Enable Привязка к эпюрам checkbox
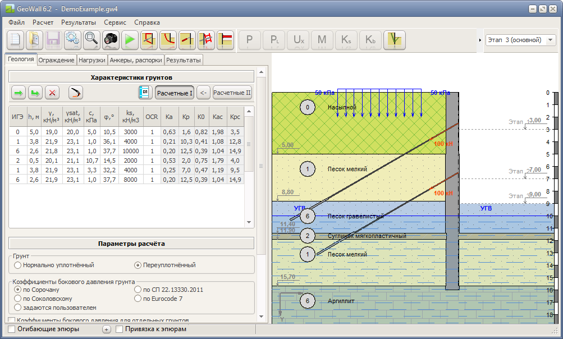 pos(119,329)
